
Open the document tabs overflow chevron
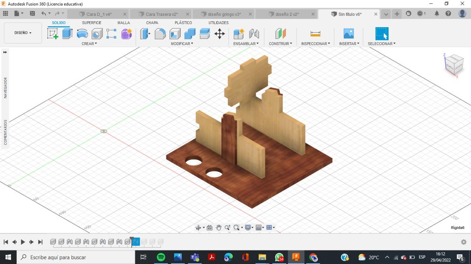pyautogui.click(x=386, y=14)
